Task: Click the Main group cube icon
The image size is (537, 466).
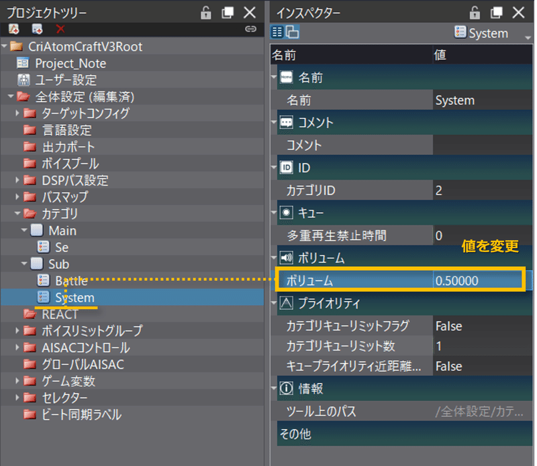Action: pyautogui.click(x=37, y=230)
